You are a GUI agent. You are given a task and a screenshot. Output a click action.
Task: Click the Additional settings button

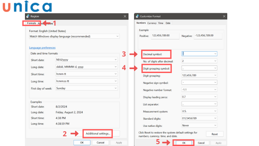(98, 133)
